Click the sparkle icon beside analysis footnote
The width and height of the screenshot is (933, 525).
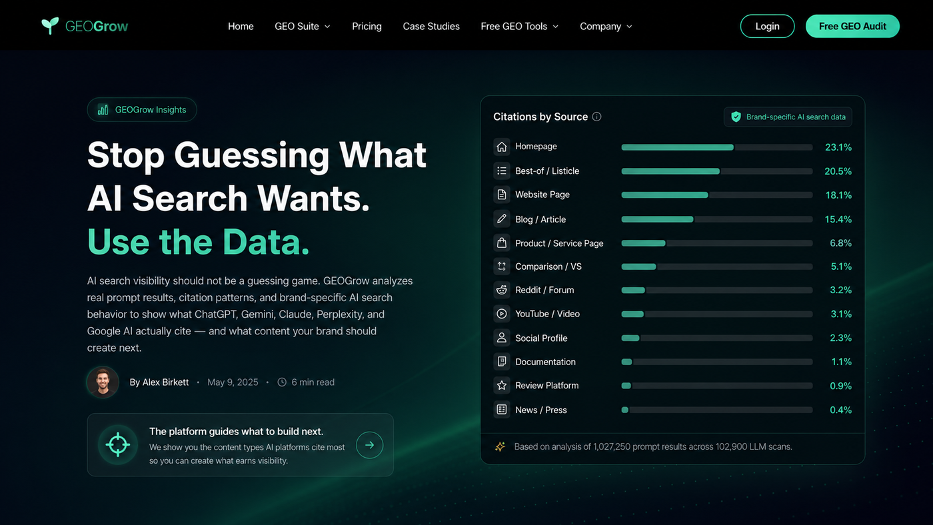pos(500,446)
